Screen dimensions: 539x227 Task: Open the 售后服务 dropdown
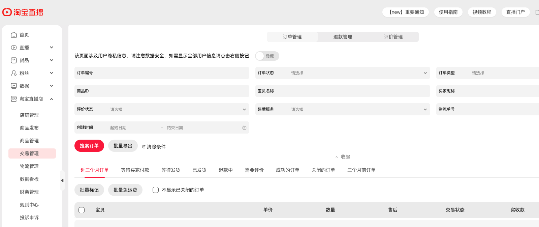tap(343, 109)
